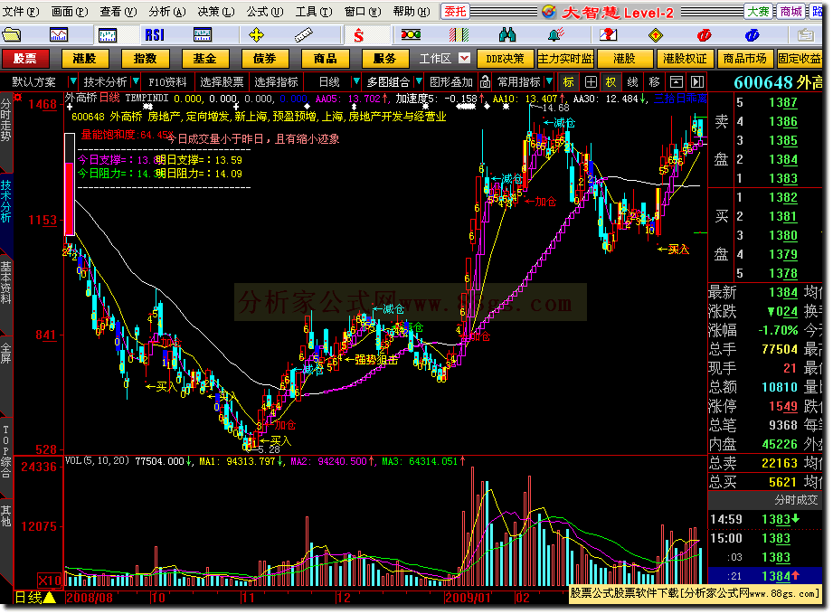Toggle the 权 adjustment button
This screenshot has width=833, height=614.
pos(611,81)
